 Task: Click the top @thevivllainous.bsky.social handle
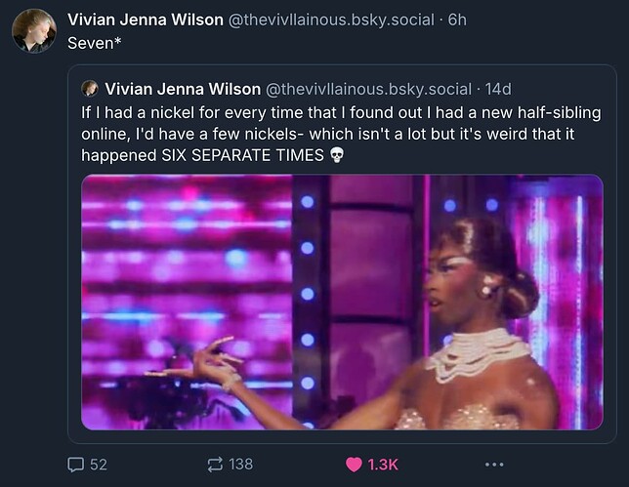(331, 20)
